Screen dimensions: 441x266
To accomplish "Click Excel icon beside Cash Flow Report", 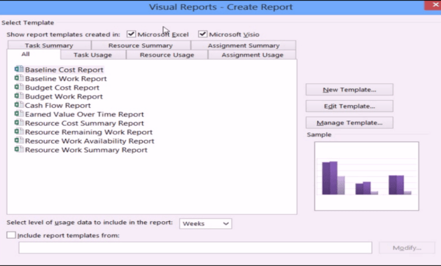I will tap(19, 105).
